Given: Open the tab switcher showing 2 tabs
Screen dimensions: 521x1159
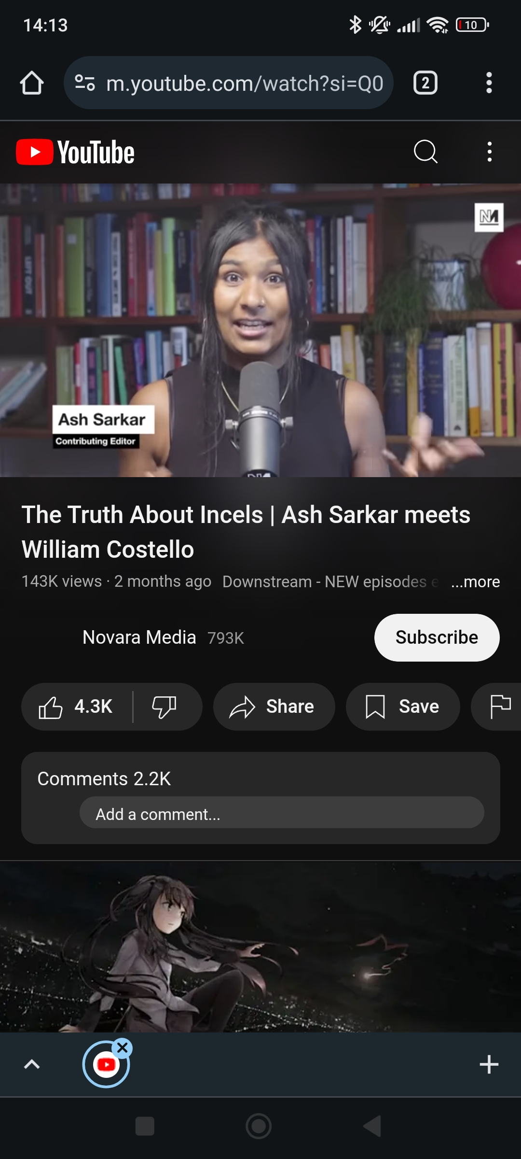Looking at the screenshot, I should 425,83.
